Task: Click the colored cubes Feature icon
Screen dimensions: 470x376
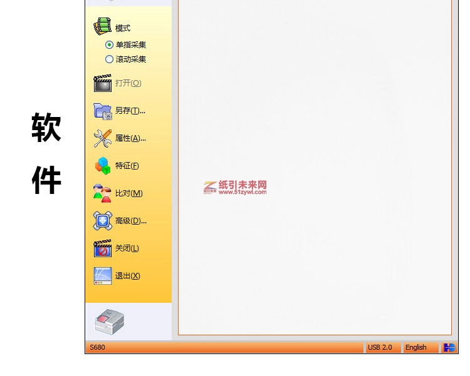Action: click(x=102, y=166)
